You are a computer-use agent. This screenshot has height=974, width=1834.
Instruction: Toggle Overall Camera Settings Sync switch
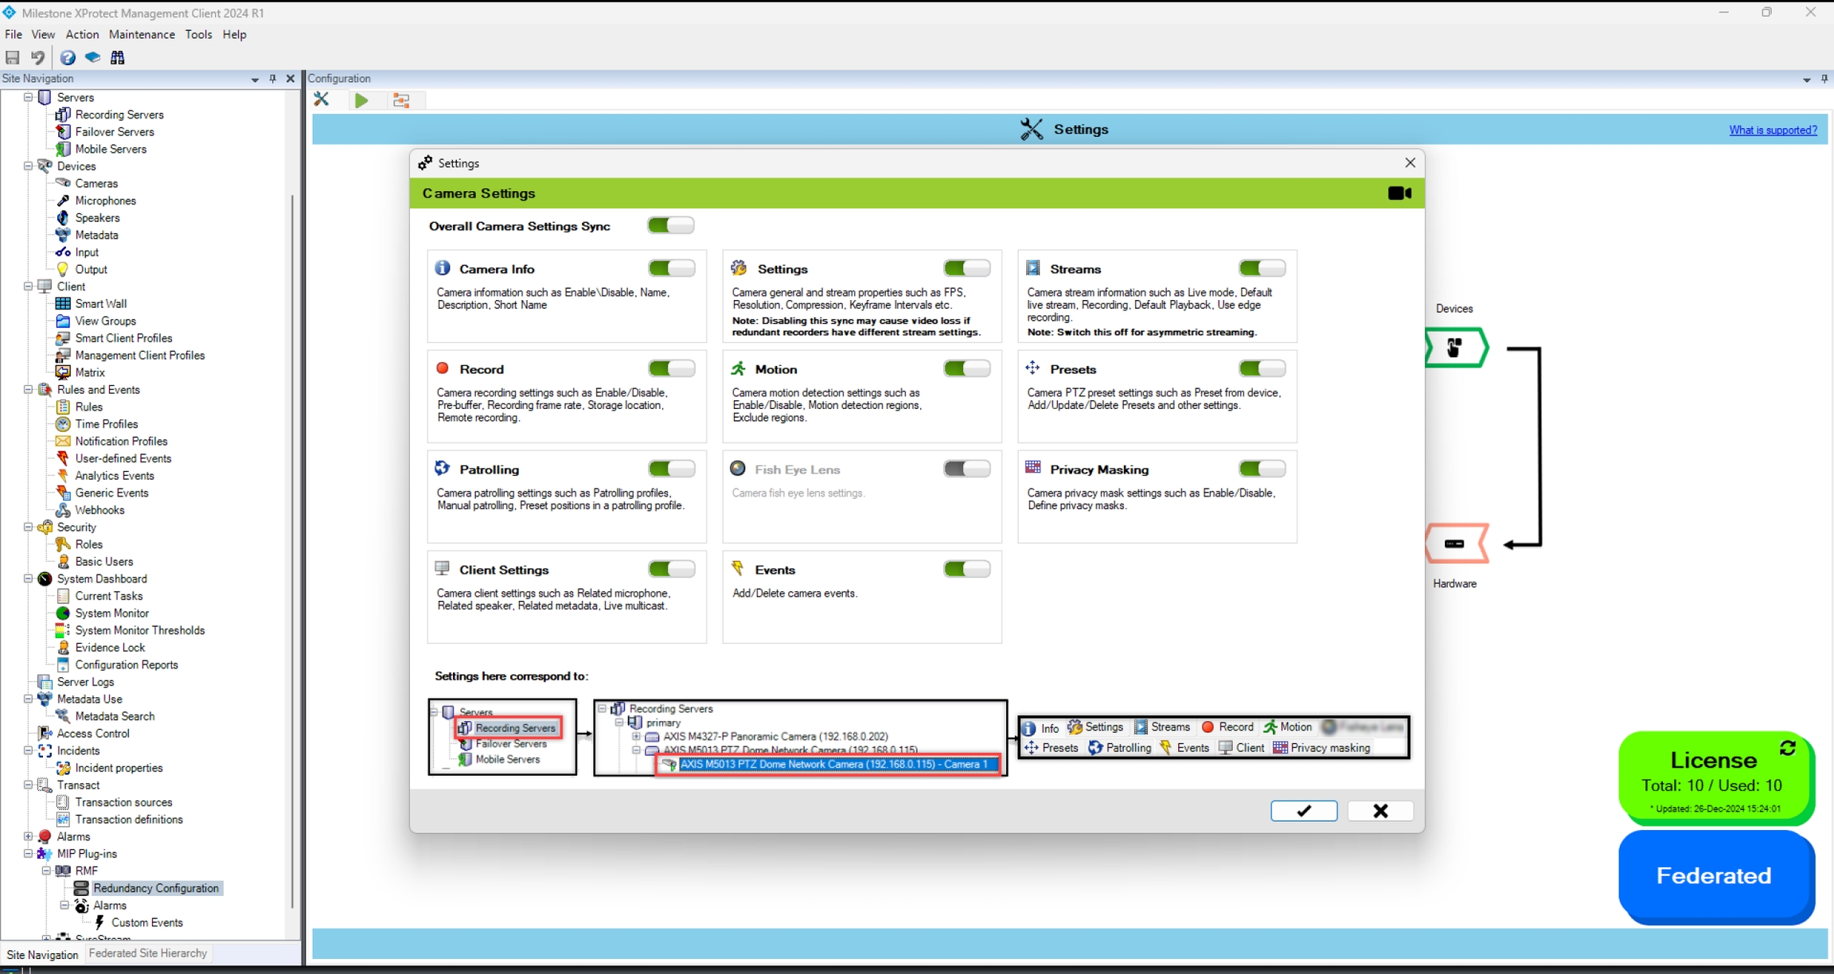(670, 226)
